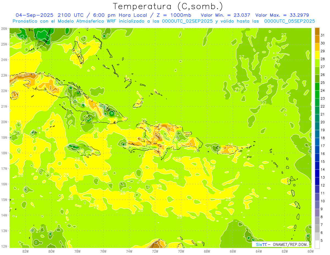
Task: Click the 80W longitude label
Action: 51,251
